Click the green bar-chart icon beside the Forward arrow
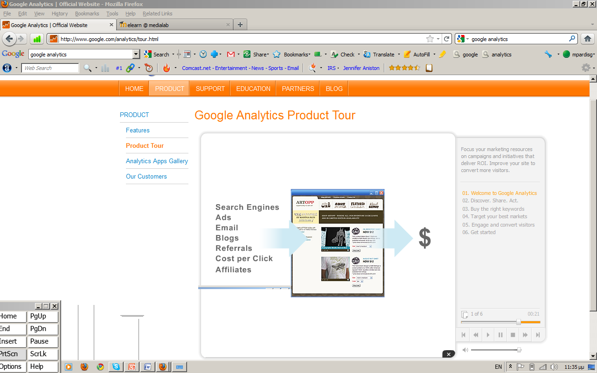The height and width of the screenshot is (373, 597). point(37,39)
